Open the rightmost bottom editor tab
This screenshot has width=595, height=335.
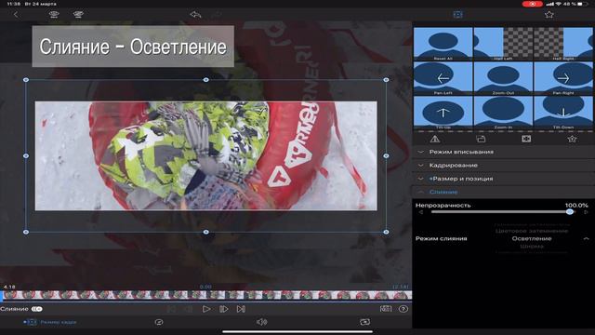tap(364, 322)
